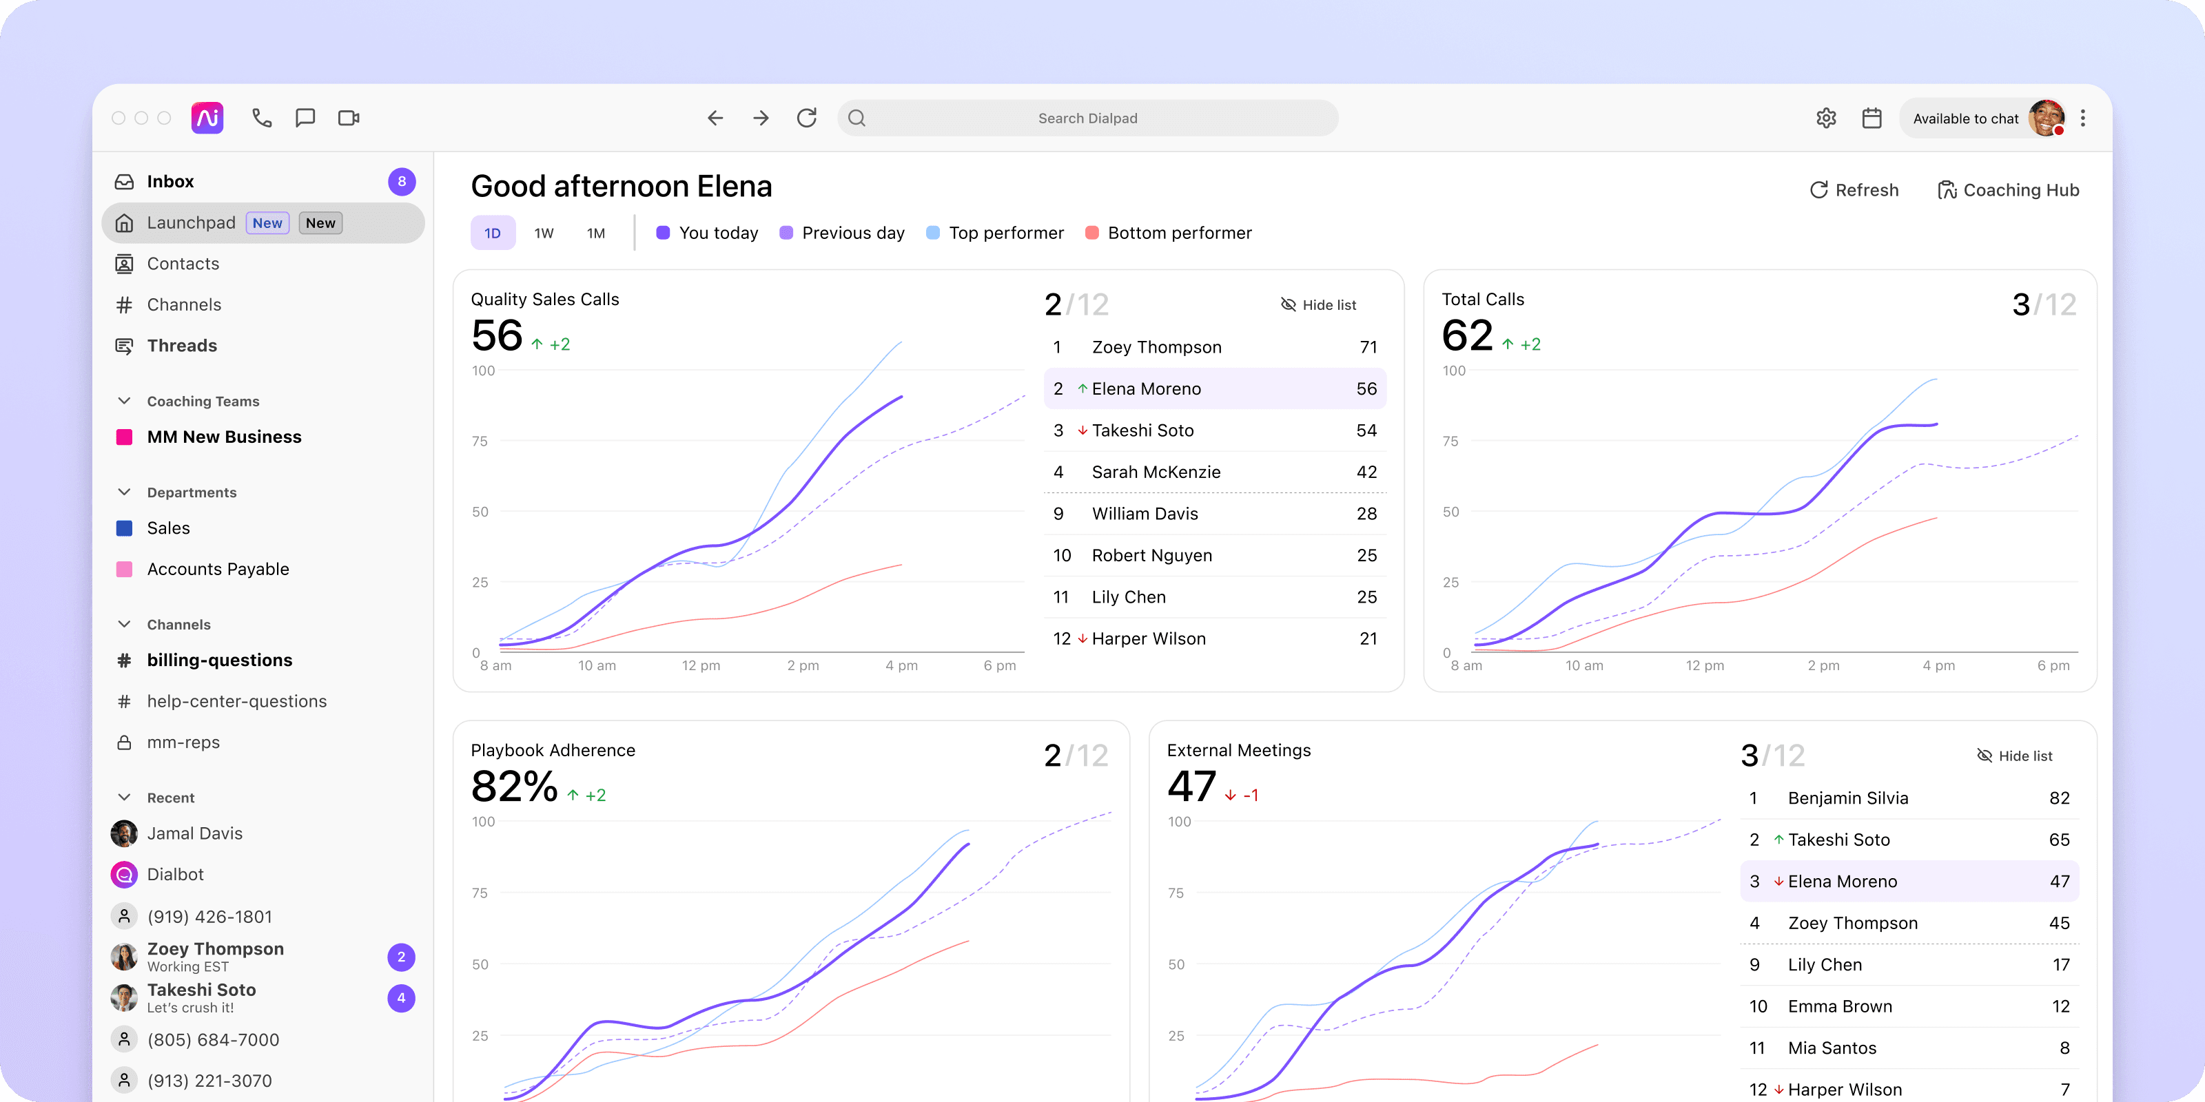Start a video meeting icon
Image resolution: width=2205 pixels, height=1102 pixels.
point(349,118)
